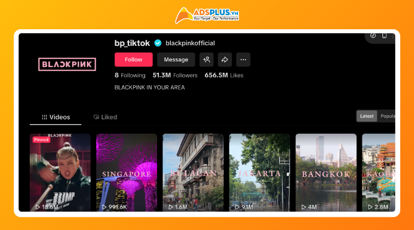This screenshot has height=230, width=414.
Task: Open Message to bp_tiktok
Action: [x=176, y=60]
